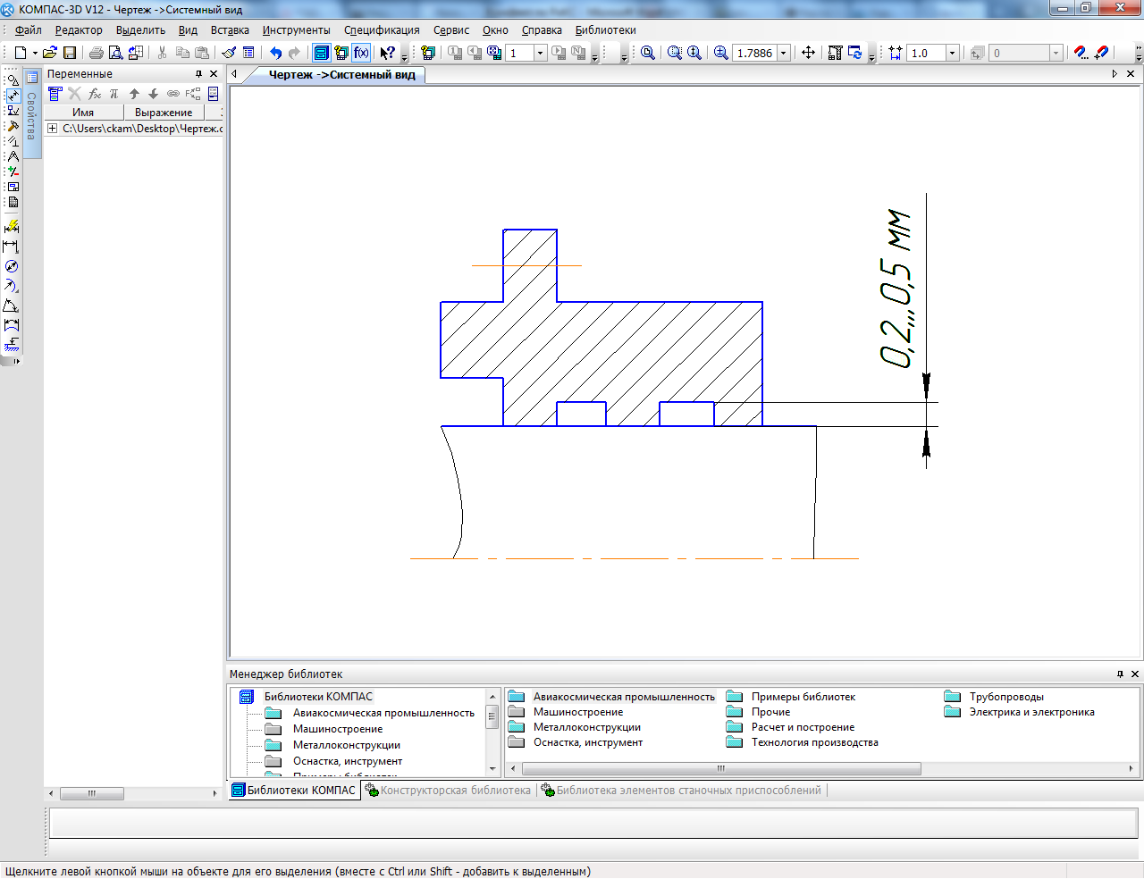This screenshot has width=1144, height=879.
Task: Switch to the Editing hammer panel icon
Action: pos(13,126)
